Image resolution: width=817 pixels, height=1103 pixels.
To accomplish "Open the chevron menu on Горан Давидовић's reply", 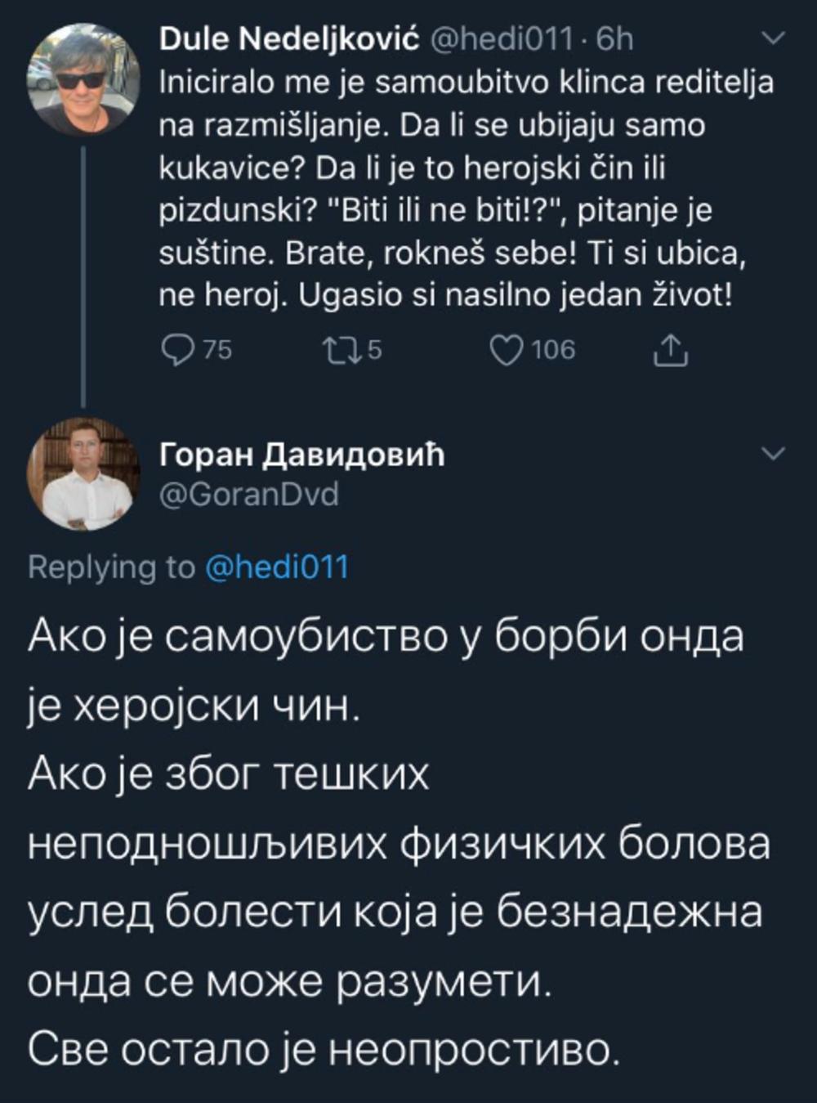I will 773,454.
